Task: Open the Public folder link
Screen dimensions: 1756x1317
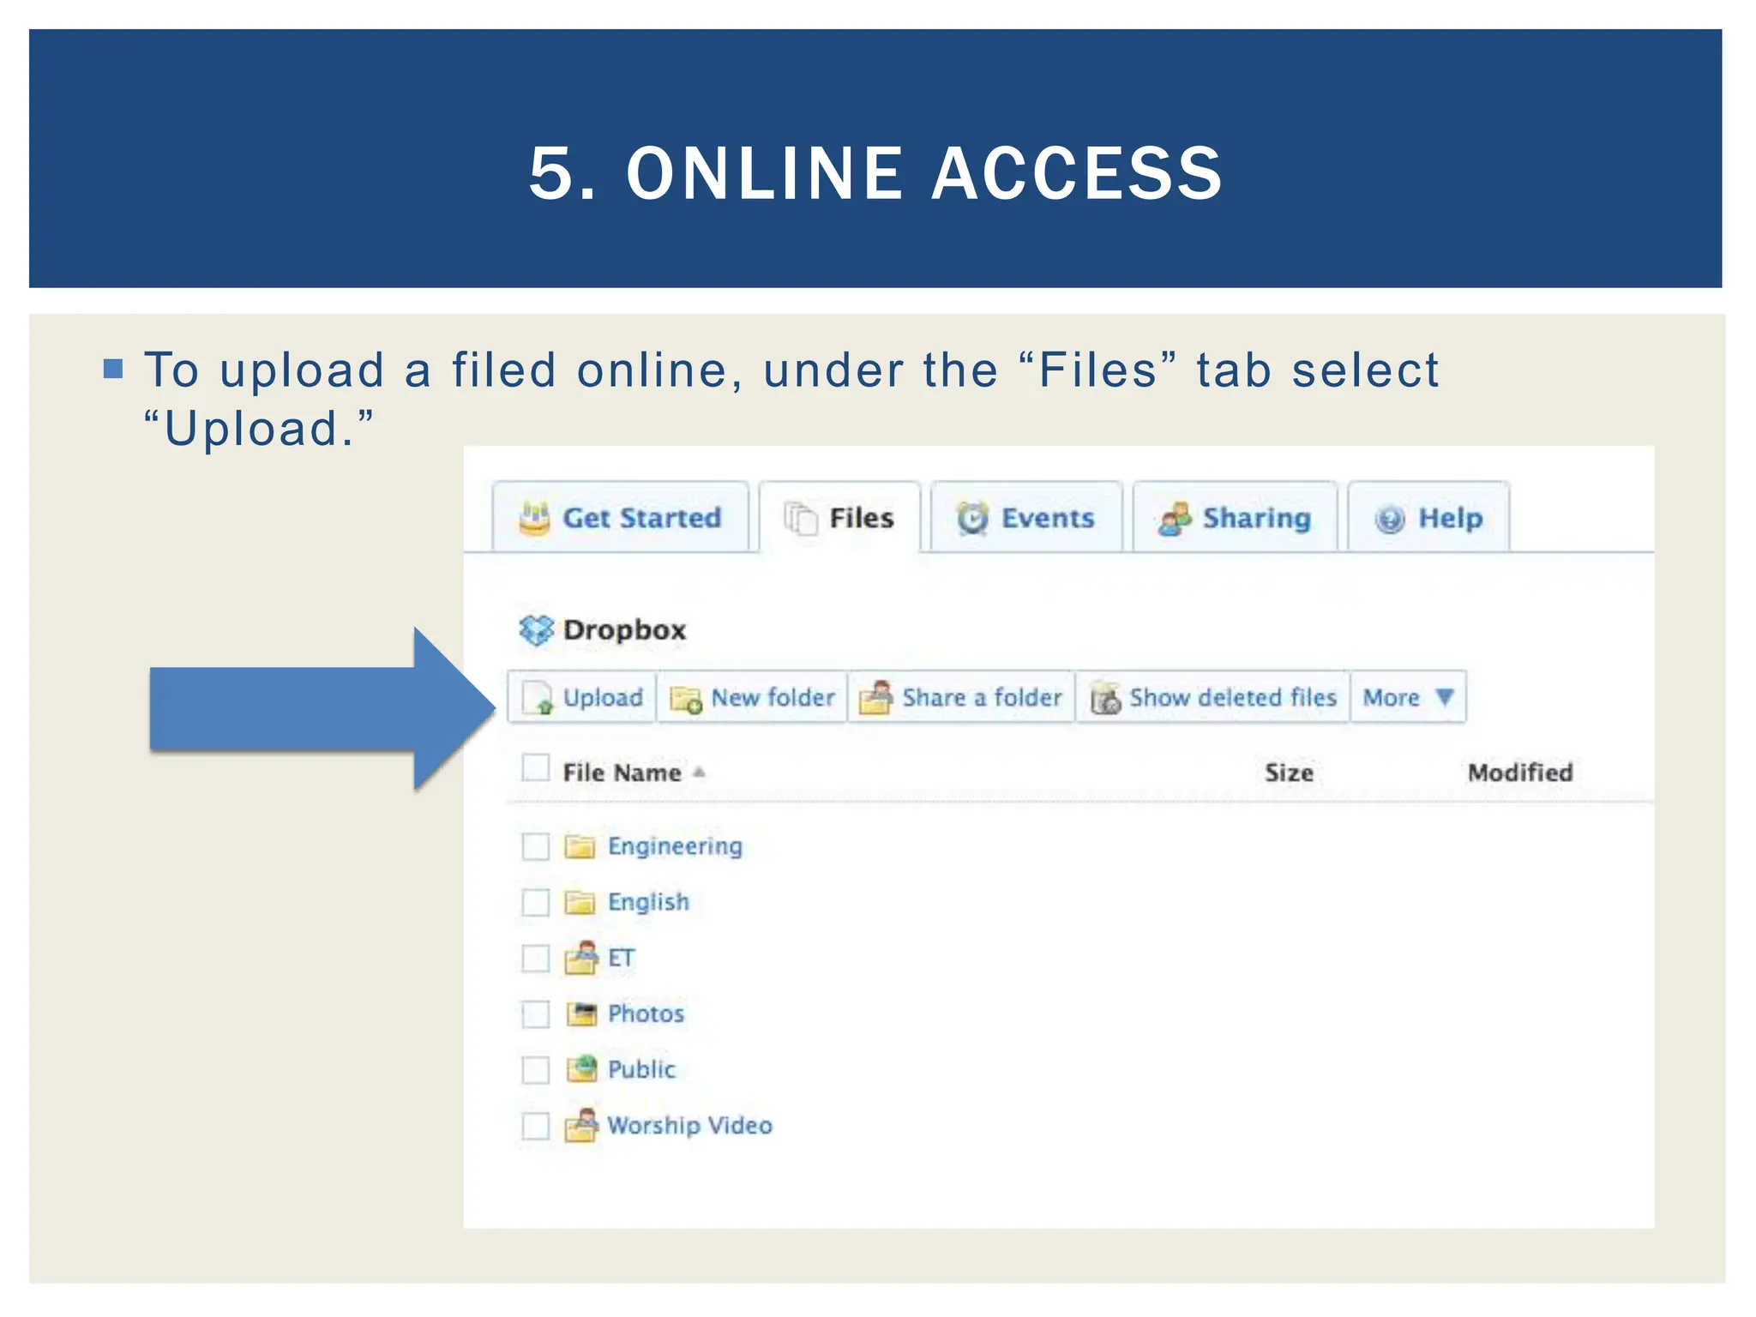Action: click(x=641, y=1069)
